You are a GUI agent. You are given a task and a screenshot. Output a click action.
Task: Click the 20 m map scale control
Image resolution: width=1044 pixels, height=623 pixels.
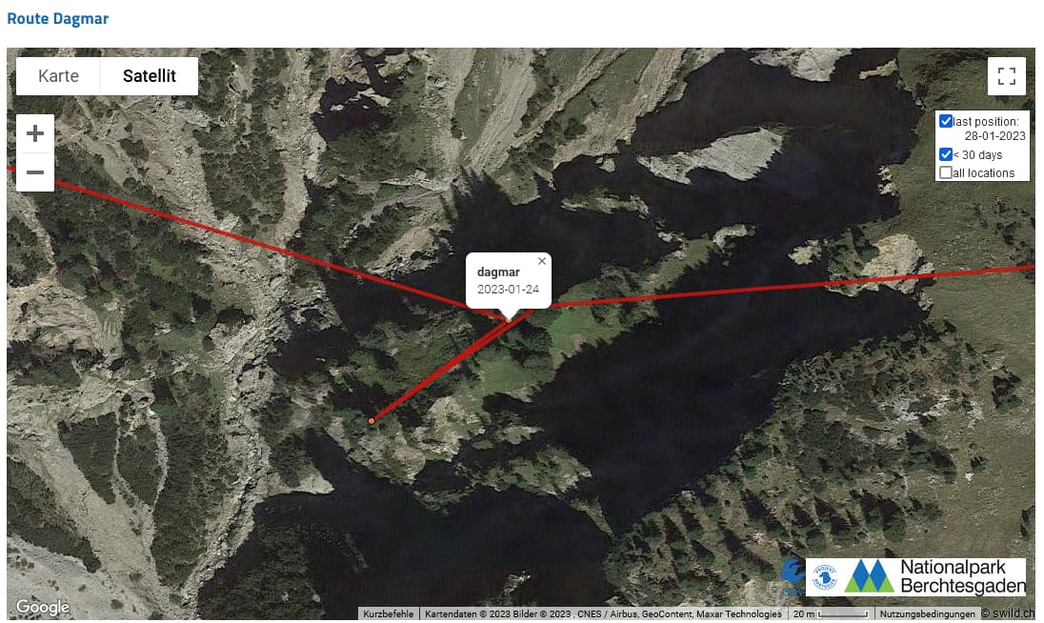tap(831, 613)
